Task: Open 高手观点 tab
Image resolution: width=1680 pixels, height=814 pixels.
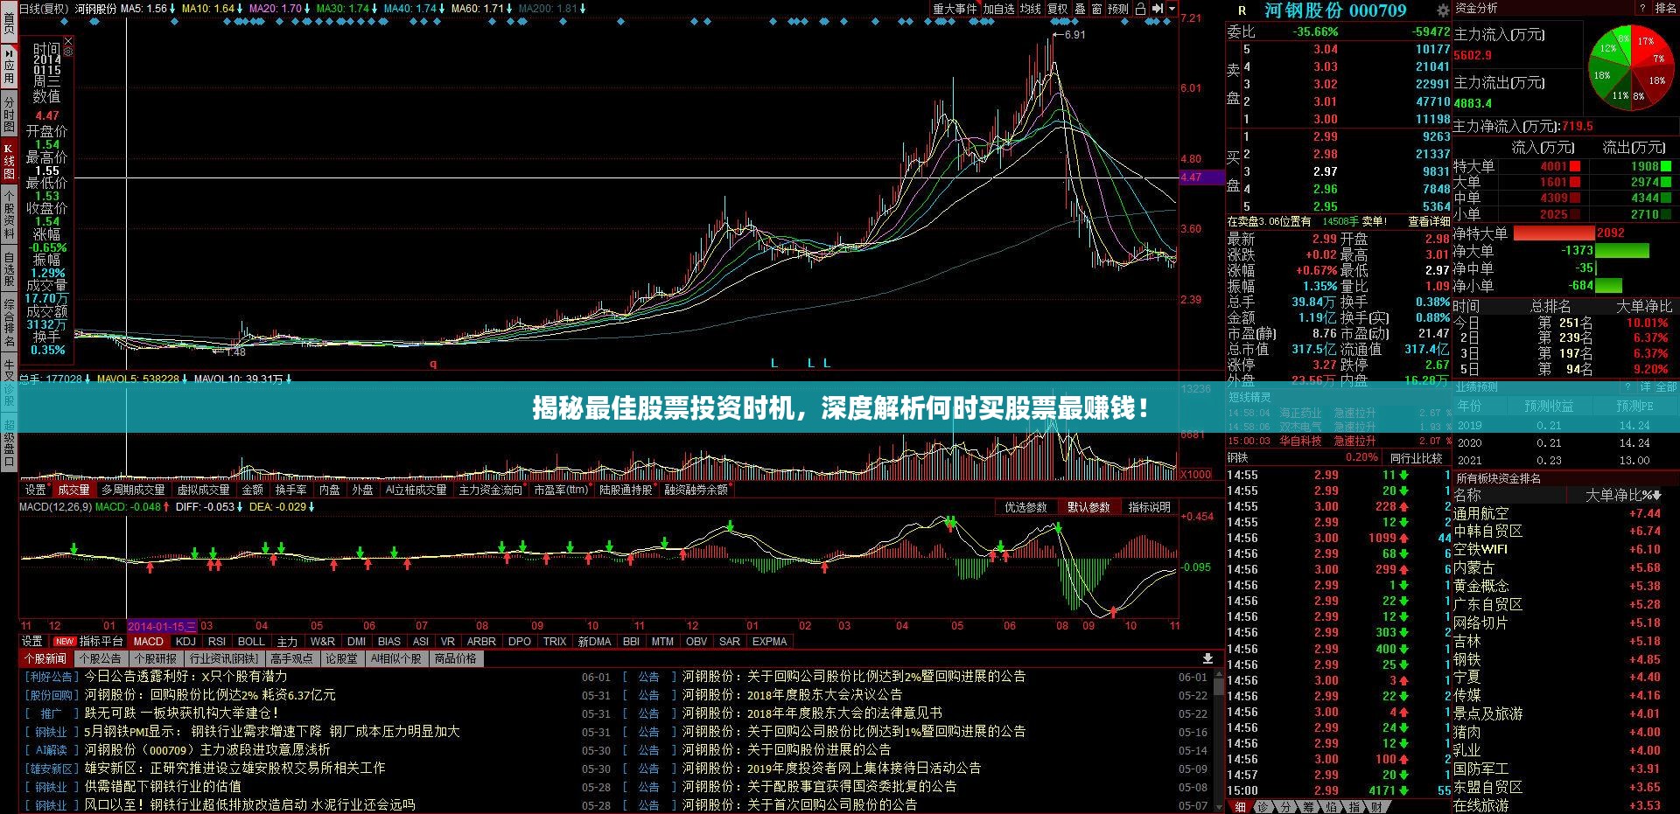Action: [291, 658]
